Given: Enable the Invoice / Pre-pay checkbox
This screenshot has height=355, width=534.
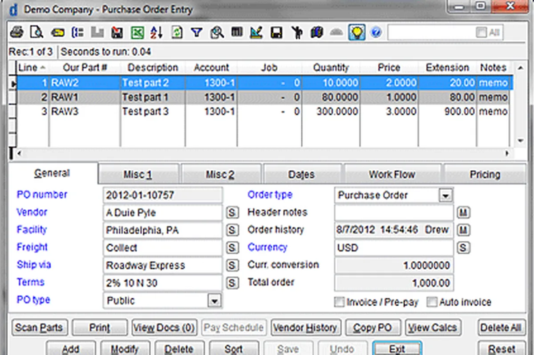Looking at the screenshot, I should point(340,302).
